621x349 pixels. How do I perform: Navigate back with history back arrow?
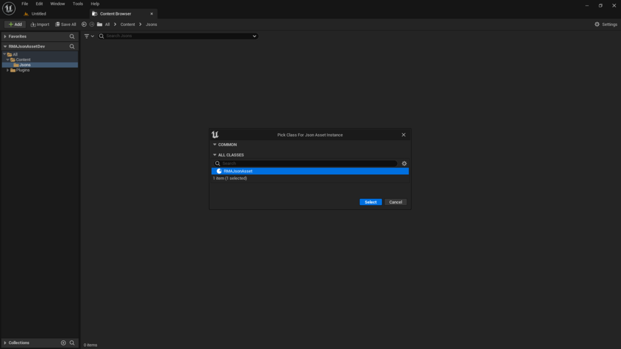(84, 25)
